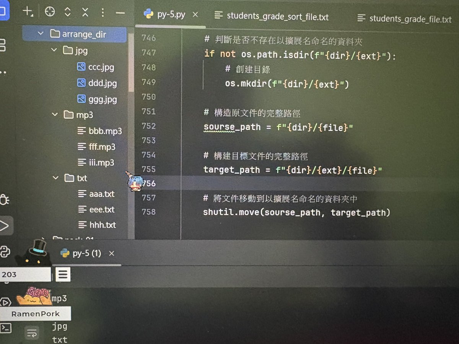The height and width of the screenshot is (344, 459).
Task: Hide the Project tool window with minimize icon
Action: coord(120,13)
